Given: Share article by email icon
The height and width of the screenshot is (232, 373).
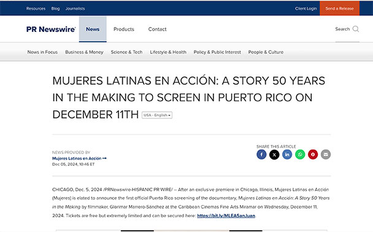Looking at the screenshot, I should pyautogui.click(x=326, y=155).
